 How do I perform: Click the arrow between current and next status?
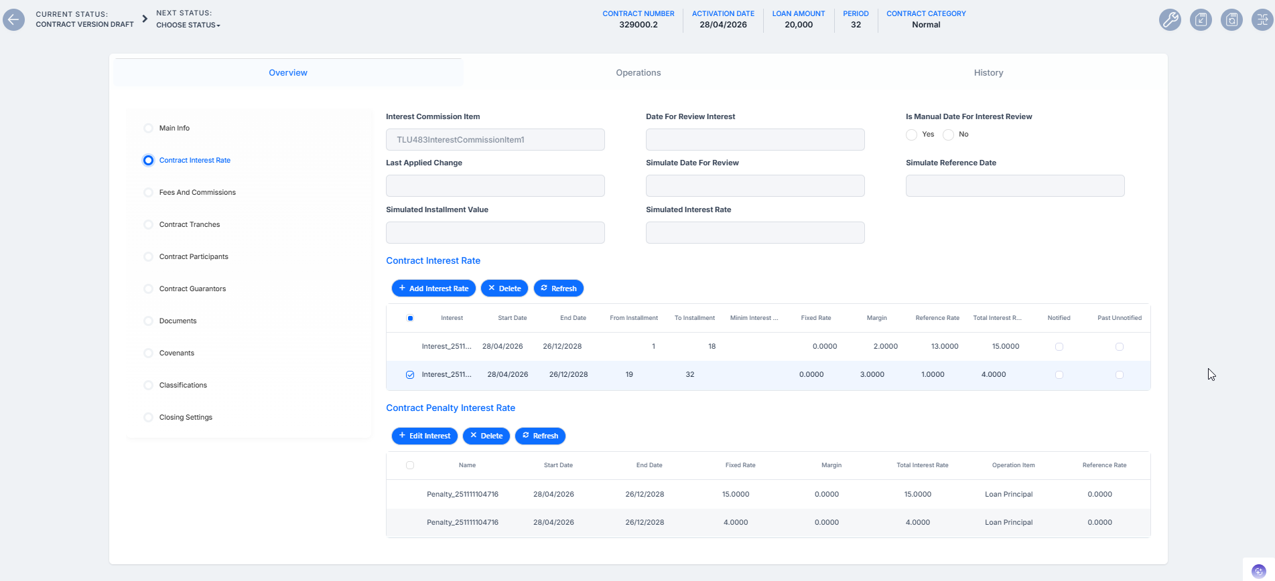[145, 19]
